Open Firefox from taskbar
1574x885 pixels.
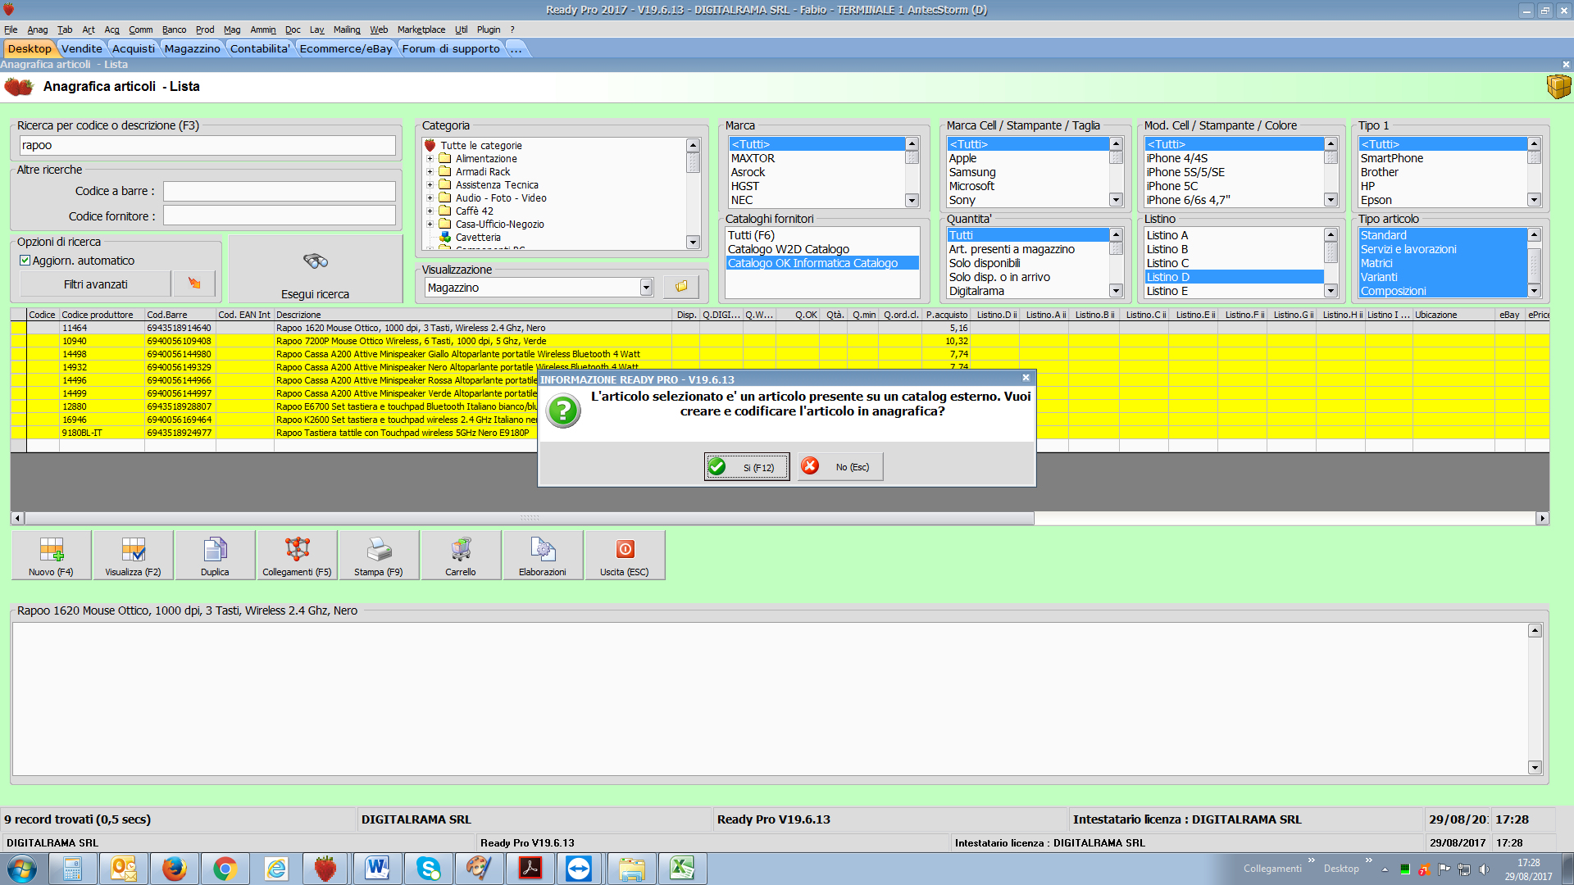[174, 869]
